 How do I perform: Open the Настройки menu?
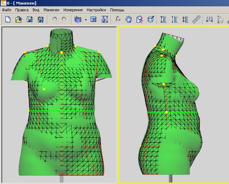(97, 10)
